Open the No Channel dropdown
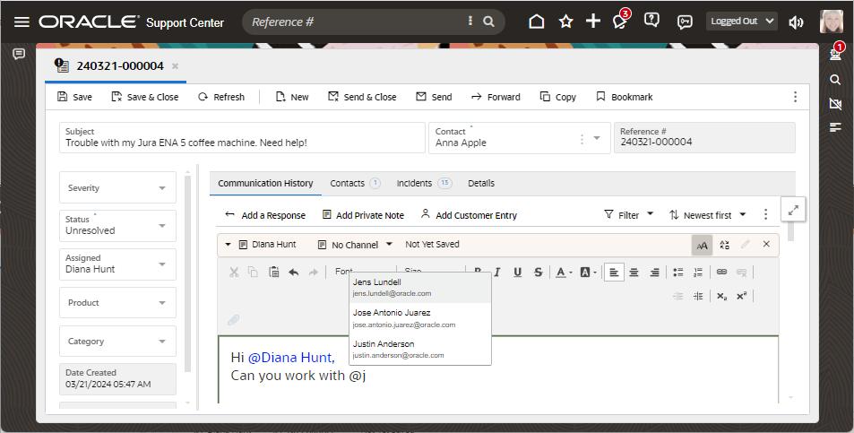This screenshot has height=433, width=854. tap(355, 245)
